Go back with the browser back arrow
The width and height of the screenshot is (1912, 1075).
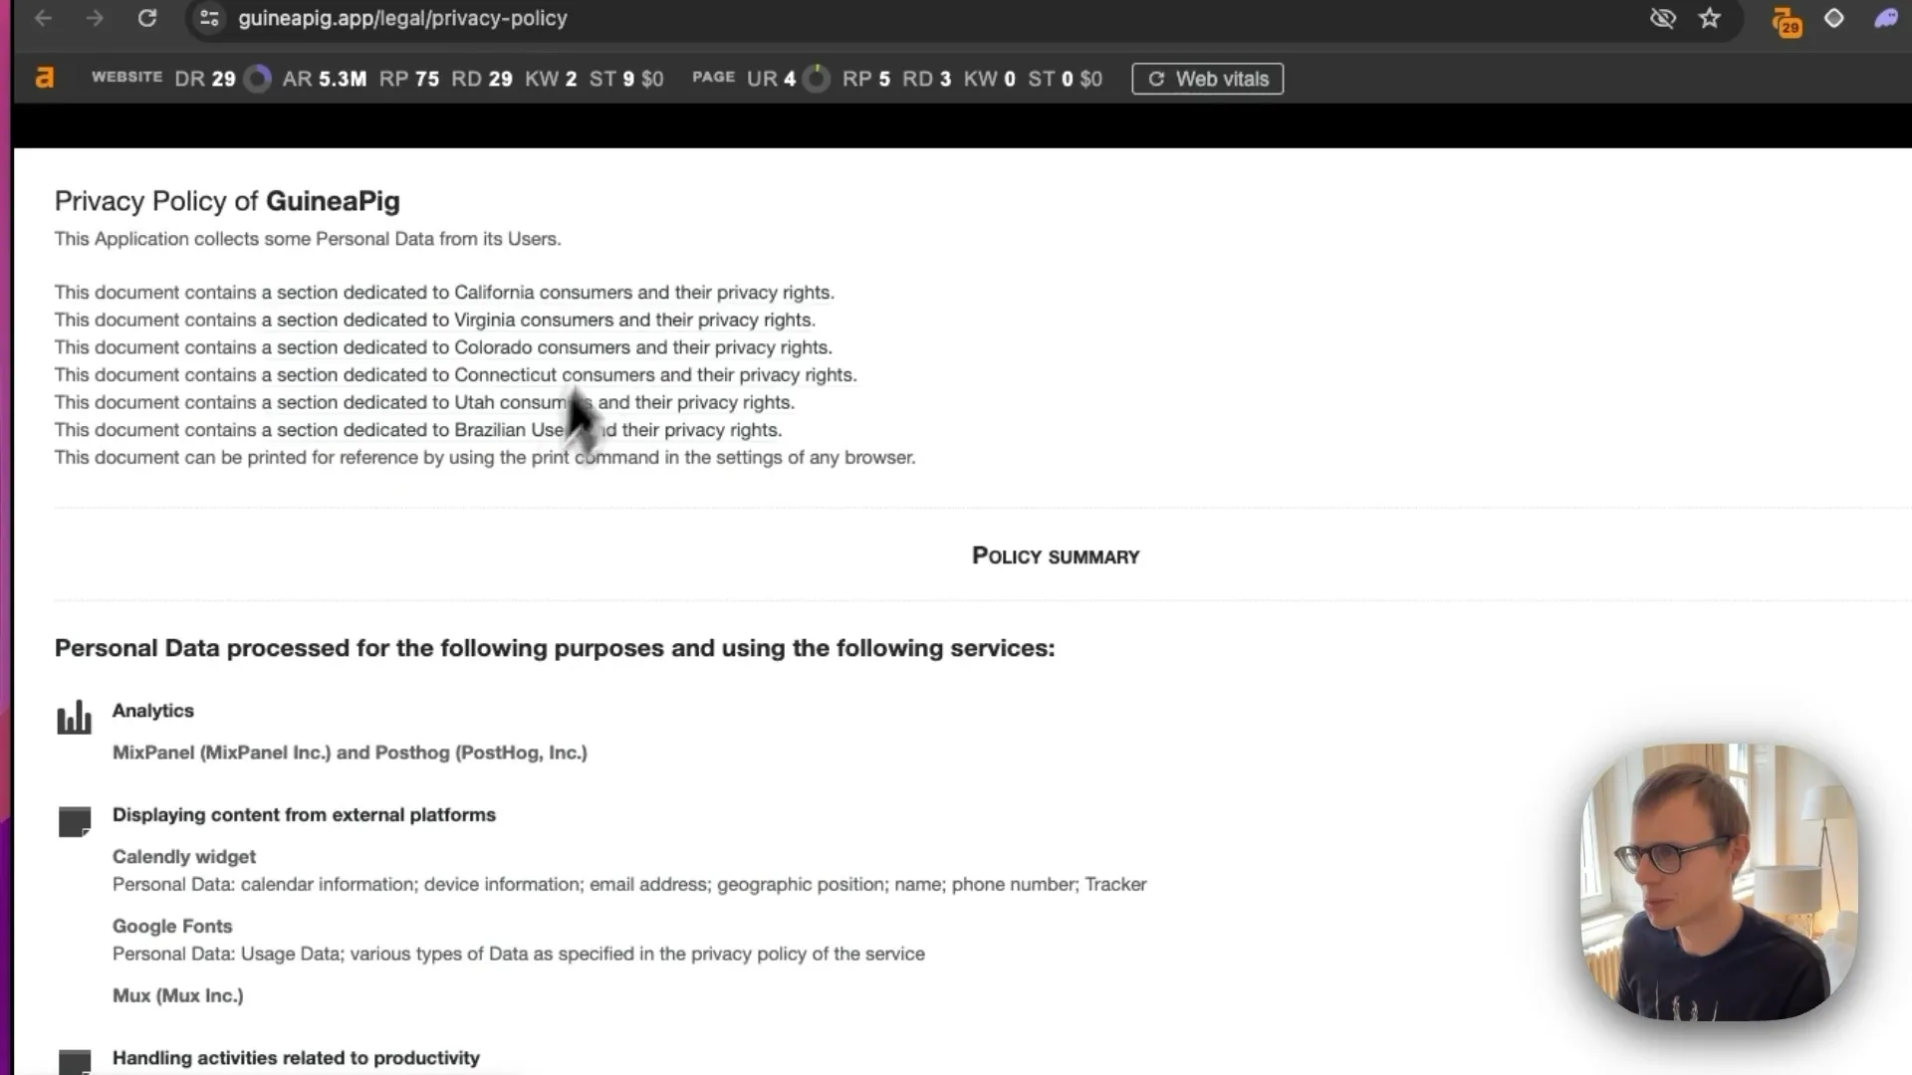point(43,19)
